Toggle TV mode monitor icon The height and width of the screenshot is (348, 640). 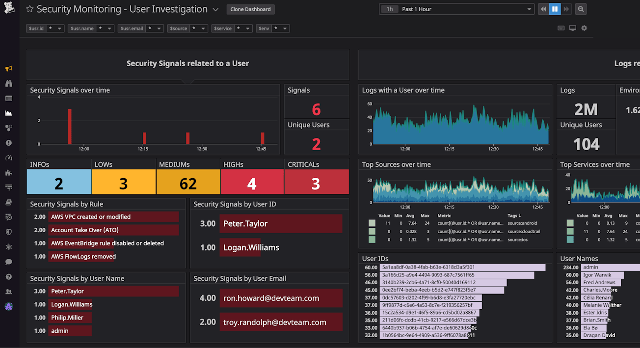coord(572,28)
